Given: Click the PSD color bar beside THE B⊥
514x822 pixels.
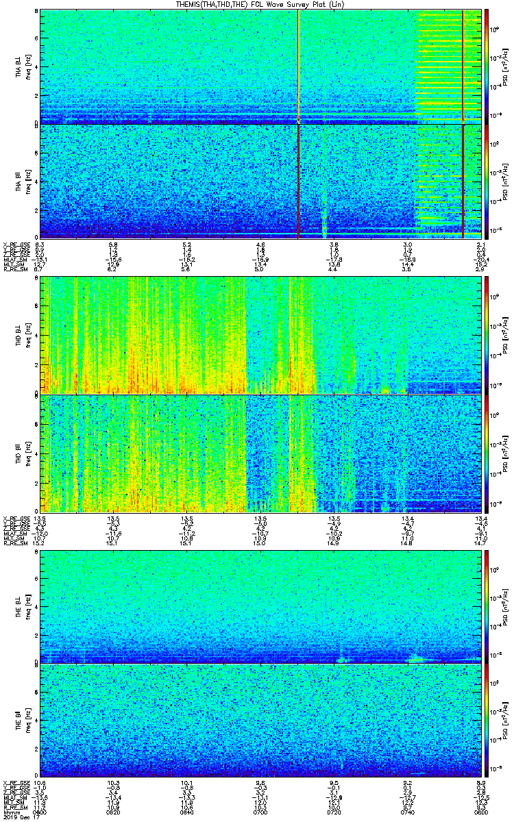Looking at the screenshot, I should tap(487, 606).
